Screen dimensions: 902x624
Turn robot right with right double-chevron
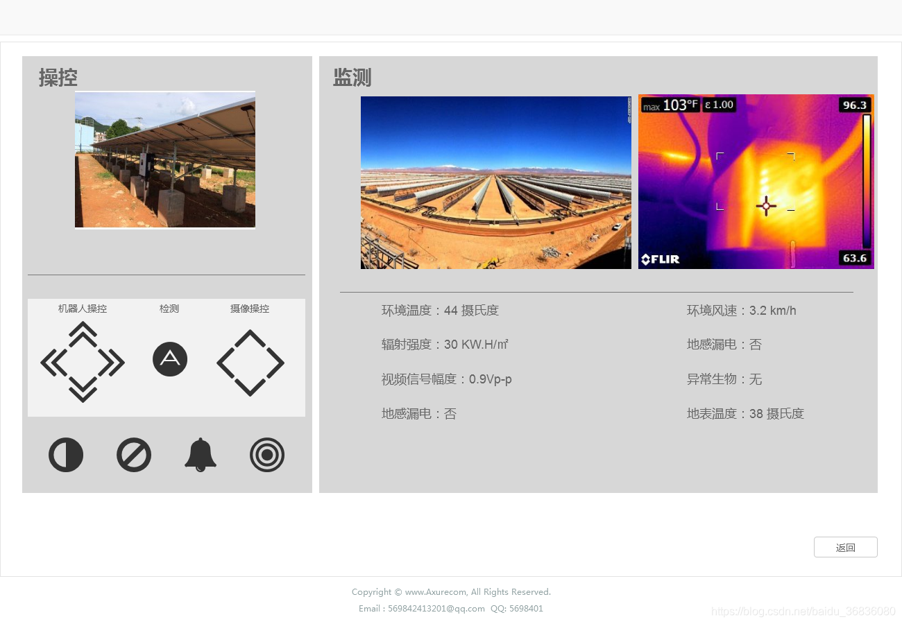(111, 363)
